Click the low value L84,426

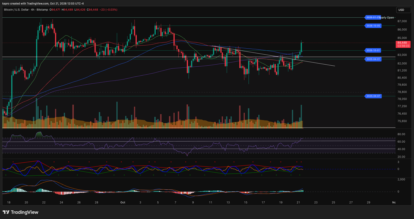pos(80,10)
